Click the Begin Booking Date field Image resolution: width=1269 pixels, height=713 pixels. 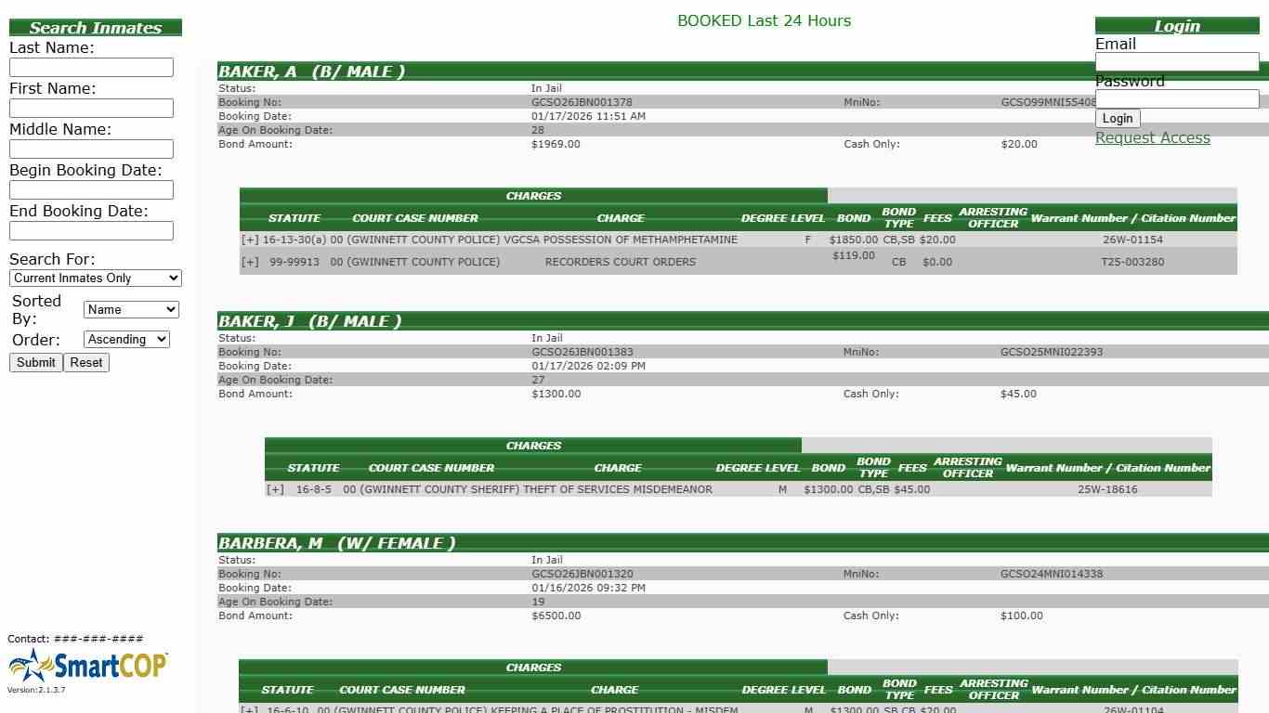(91, 189)
